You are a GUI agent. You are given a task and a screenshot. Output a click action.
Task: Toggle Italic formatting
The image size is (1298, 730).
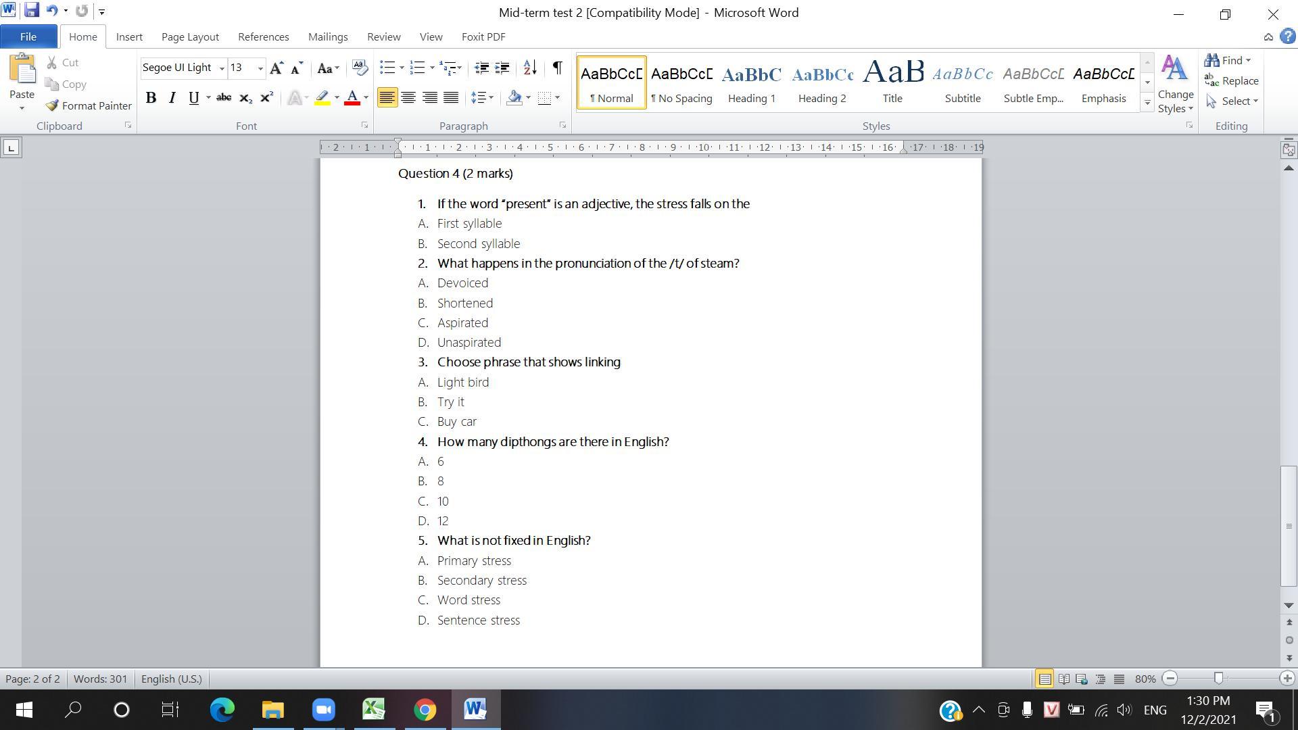point(172,98)
